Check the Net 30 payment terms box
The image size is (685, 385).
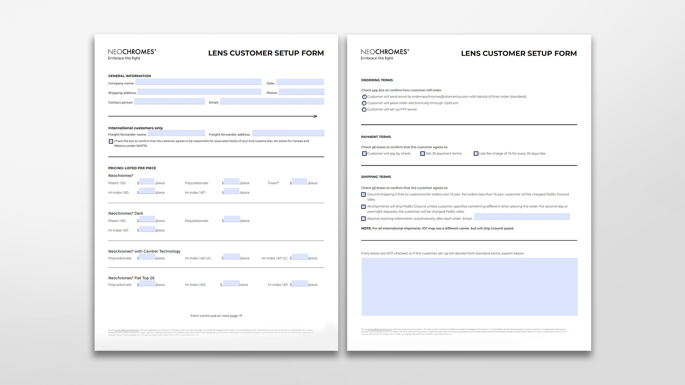[x=422, y=154]
